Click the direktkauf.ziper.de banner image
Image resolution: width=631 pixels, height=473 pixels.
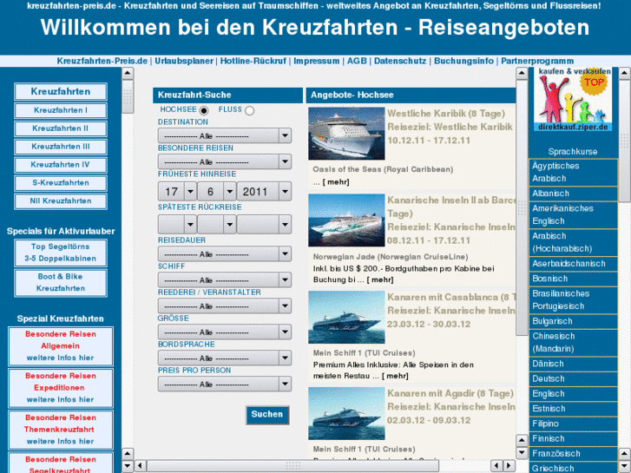coord(573,99)
